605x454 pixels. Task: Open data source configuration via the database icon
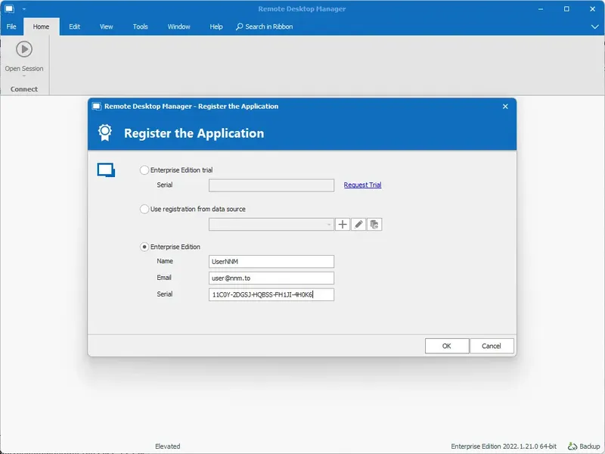coord(375,224)
